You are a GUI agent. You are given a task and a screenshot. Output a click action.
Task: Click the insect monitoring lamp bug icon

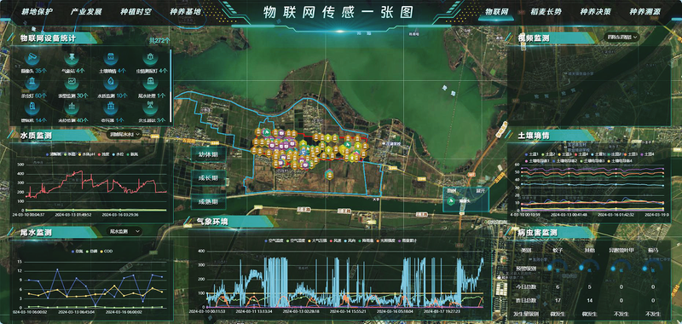pyautogui.click(x=151, y=58)
